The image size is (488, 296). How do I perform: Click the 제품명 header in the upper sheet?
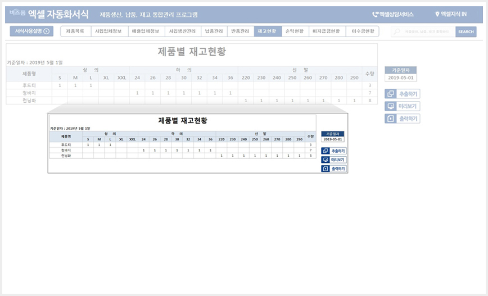coord(29,74)
